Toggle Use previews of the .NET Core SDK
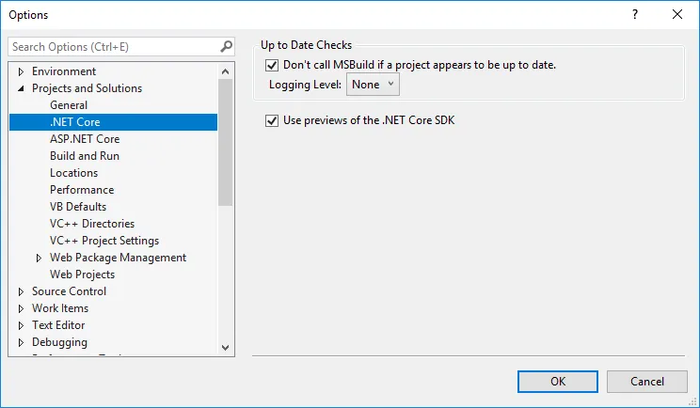This screenshot has width=700, height=408. 273,120
